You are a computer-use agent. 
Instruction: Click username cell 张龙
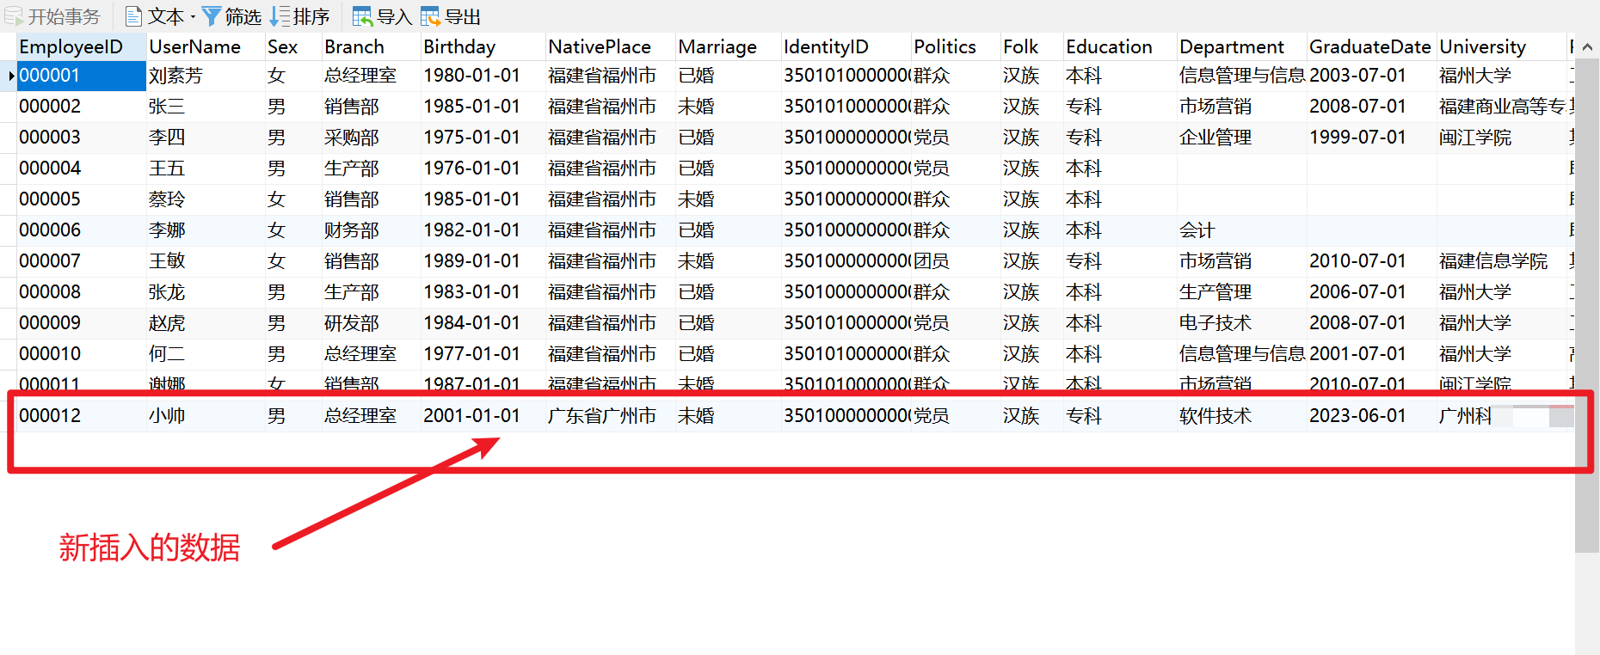206,292
